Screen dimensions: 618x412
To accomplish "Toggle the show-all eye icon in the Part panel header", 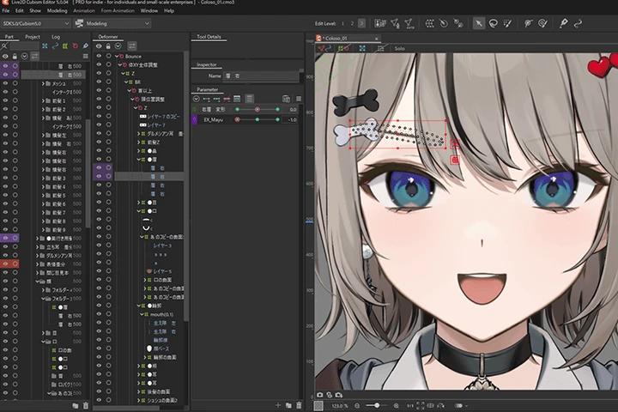I will 5,57.
